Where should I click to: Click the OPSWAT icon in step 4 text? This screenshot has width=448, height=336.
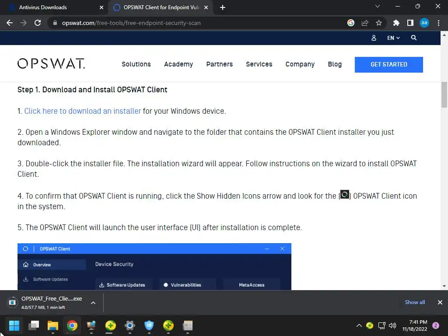345,195
